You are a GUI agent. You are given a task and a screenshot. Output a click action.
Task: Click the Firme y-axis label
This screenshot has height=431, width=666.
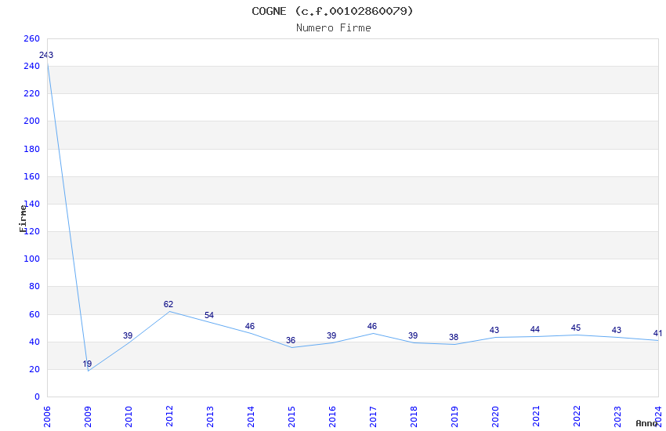click(23, 219)
